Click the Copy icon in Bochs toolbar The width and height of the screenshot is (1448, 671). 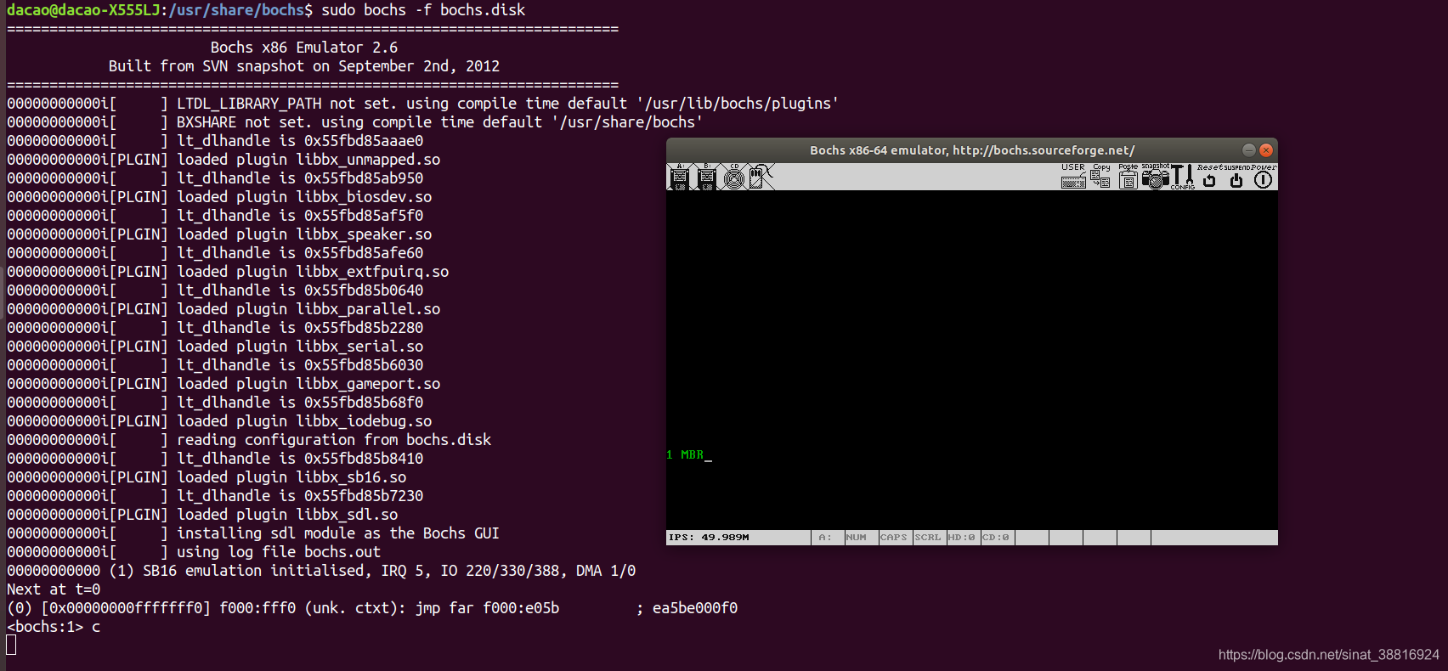tap(1100, 177)
